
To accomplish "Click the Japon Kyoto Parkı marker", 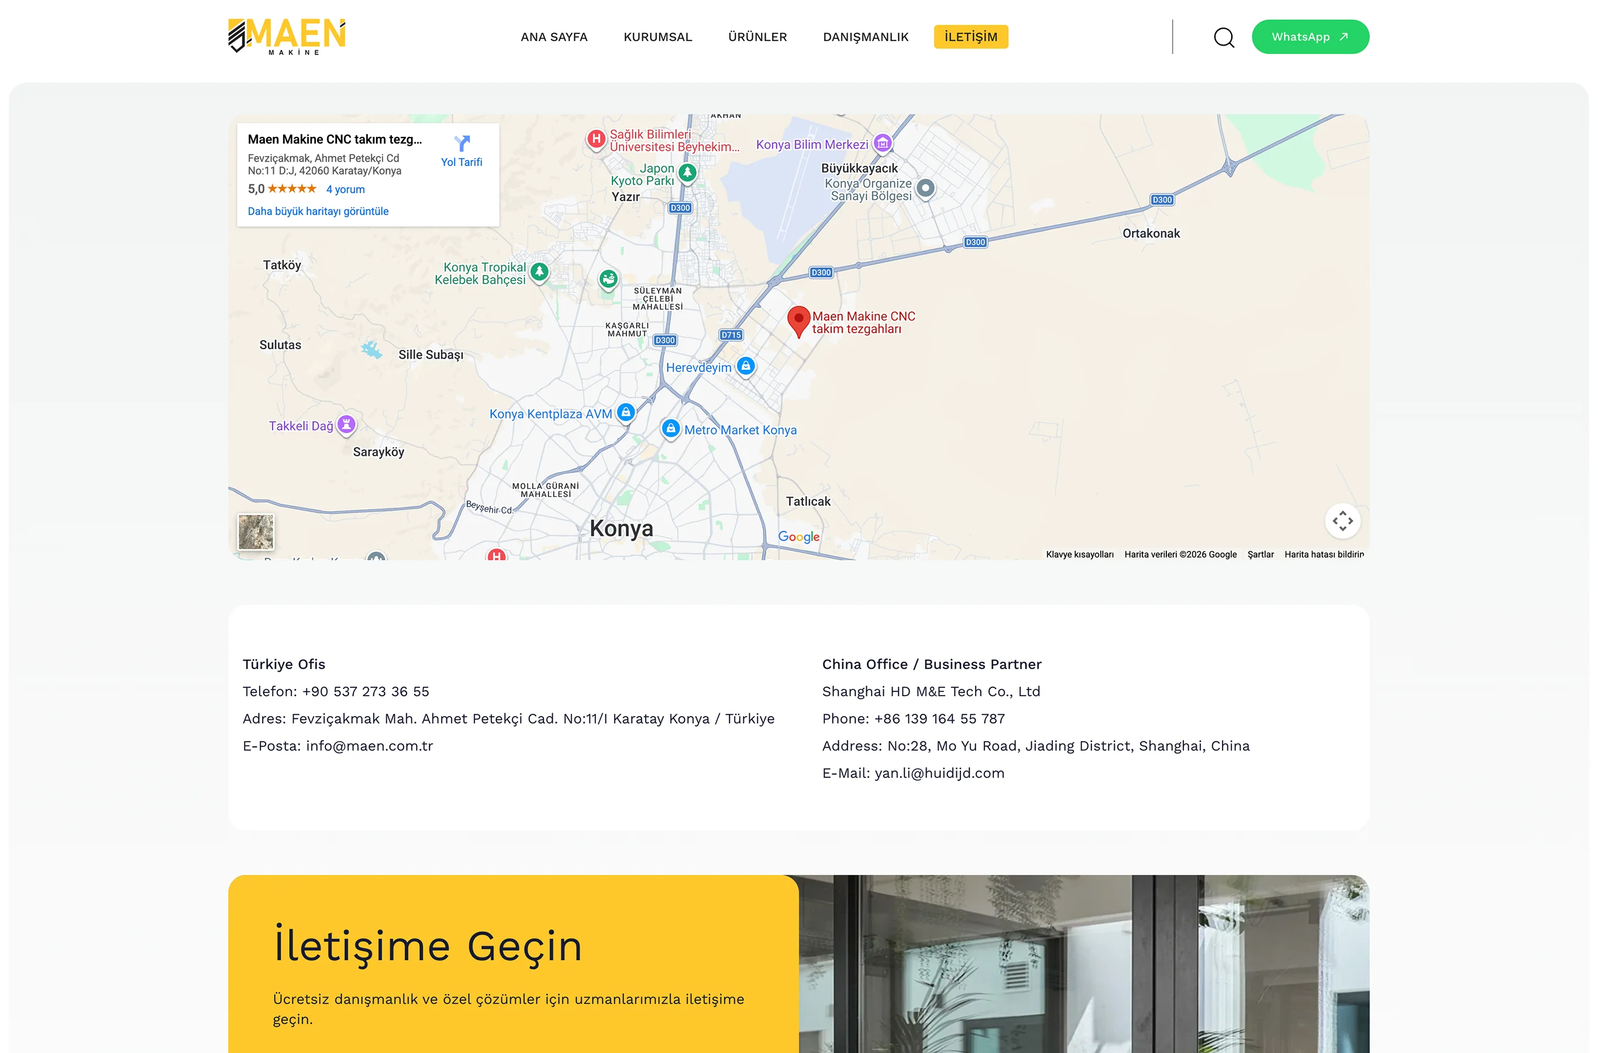I will click(x=687, y=173).
